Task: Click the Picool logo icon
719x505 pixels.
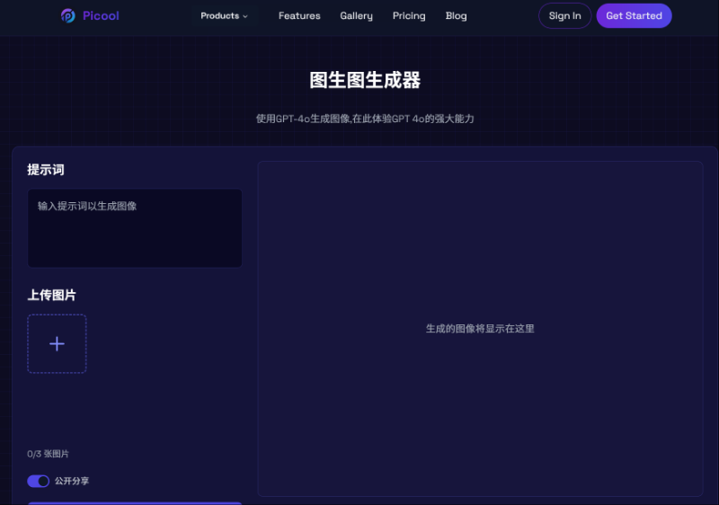Action: point(68,15)
